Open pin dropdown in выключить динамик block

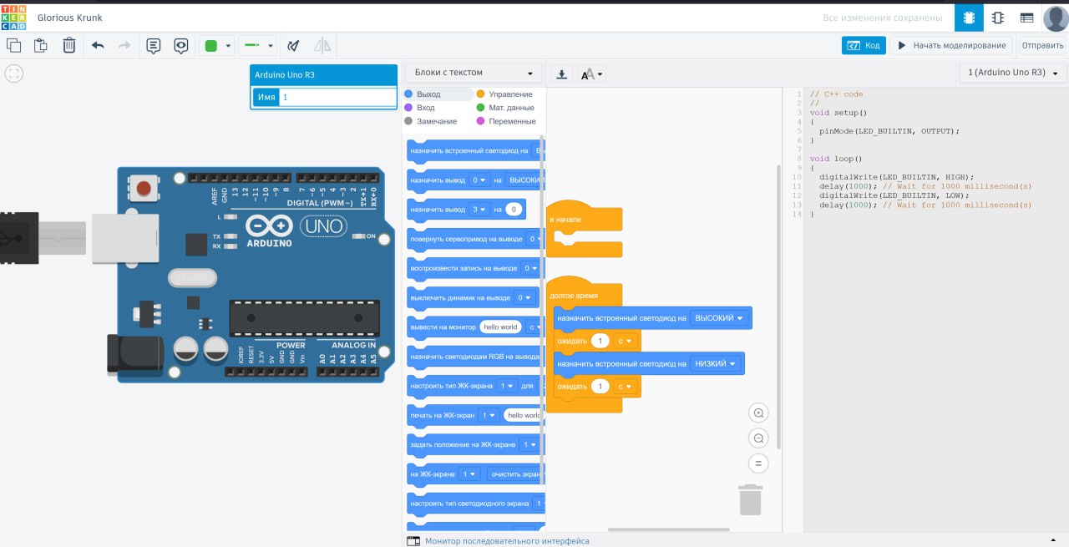(x=524, y=297)
